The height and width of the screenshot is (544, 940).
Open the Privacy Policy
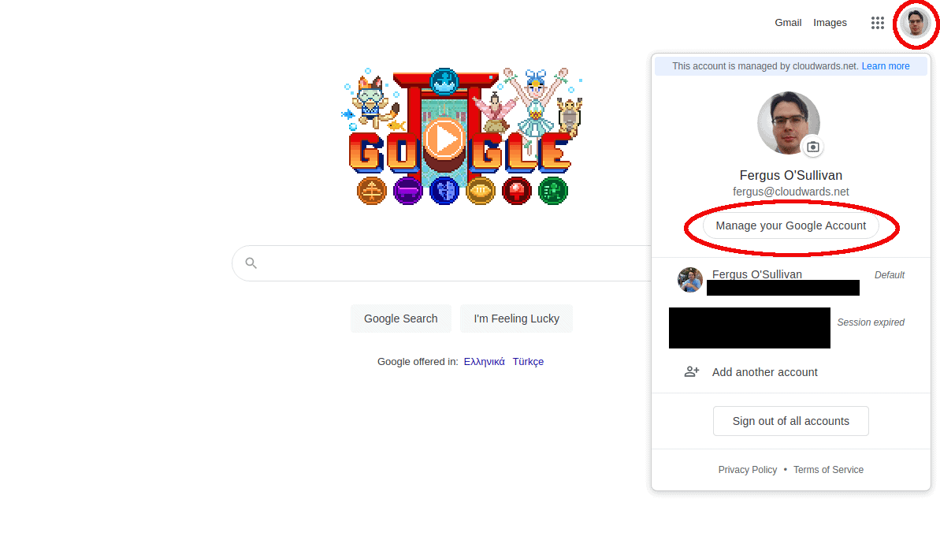pos(748,470)
